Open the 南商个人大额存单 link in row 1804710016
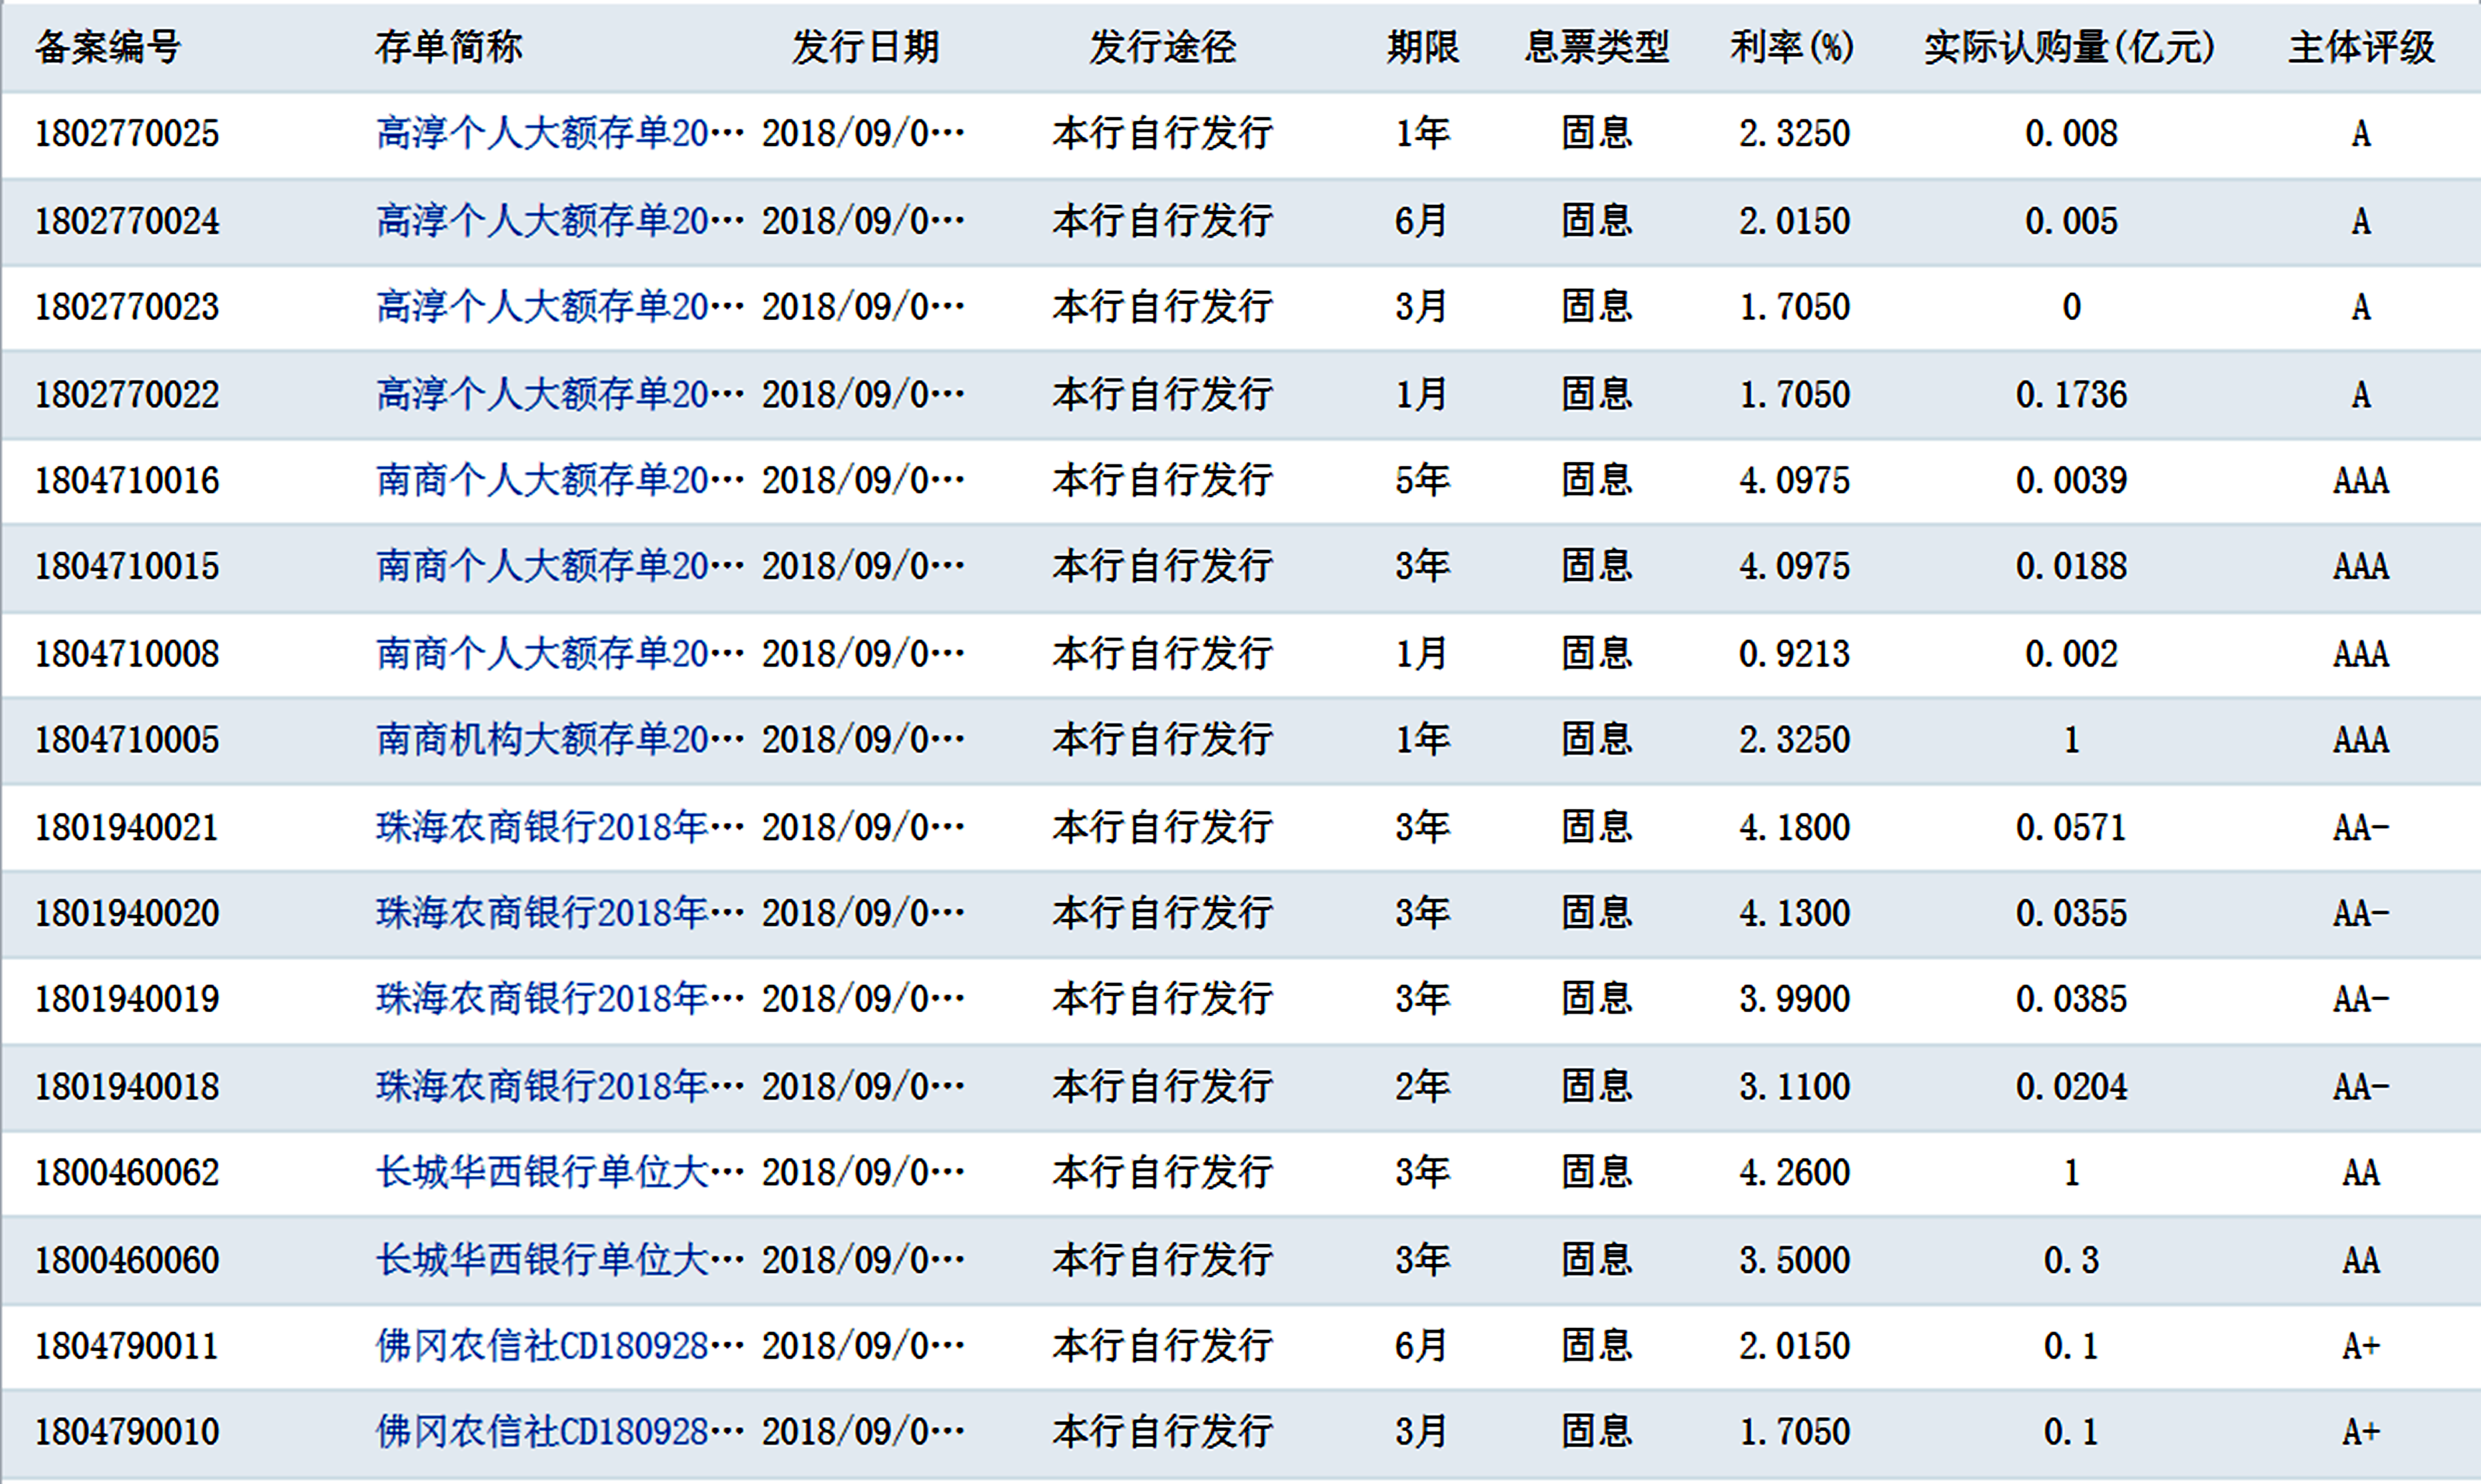Image resolution: width=2481 pixels, height=1484 pixels. coord(559,480)
